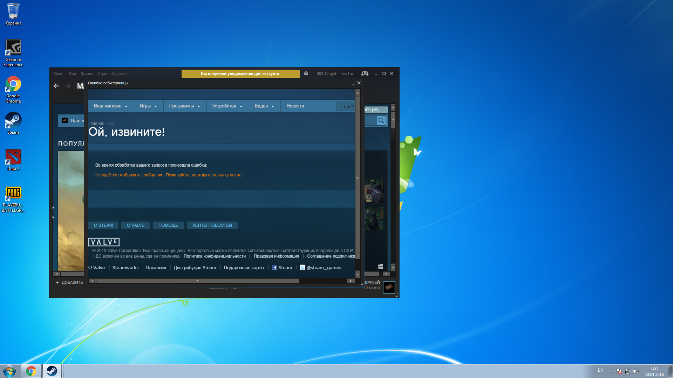The image size is (673, 378).
Task: Open the rev1rs account name menu
Action: [347, 73]
